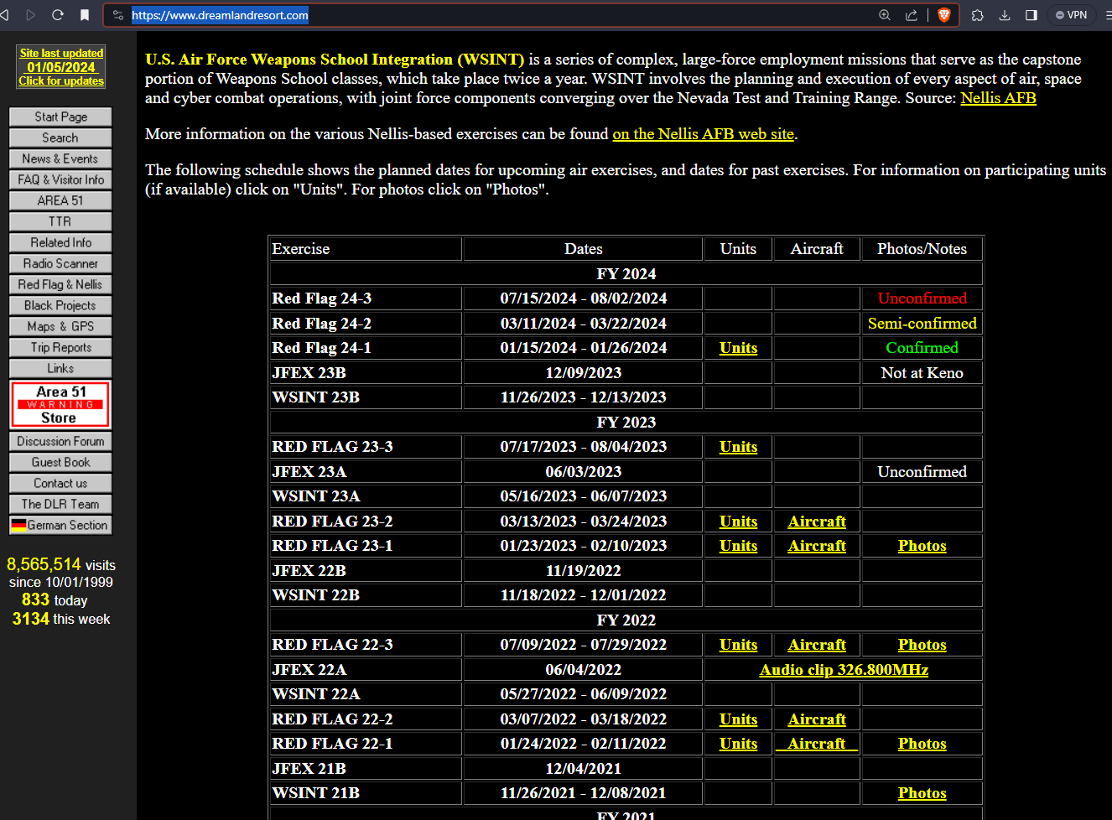Viewport: 1112px width, 820px height.
Task: Open Contact us page
Action: tap(60, 483)
